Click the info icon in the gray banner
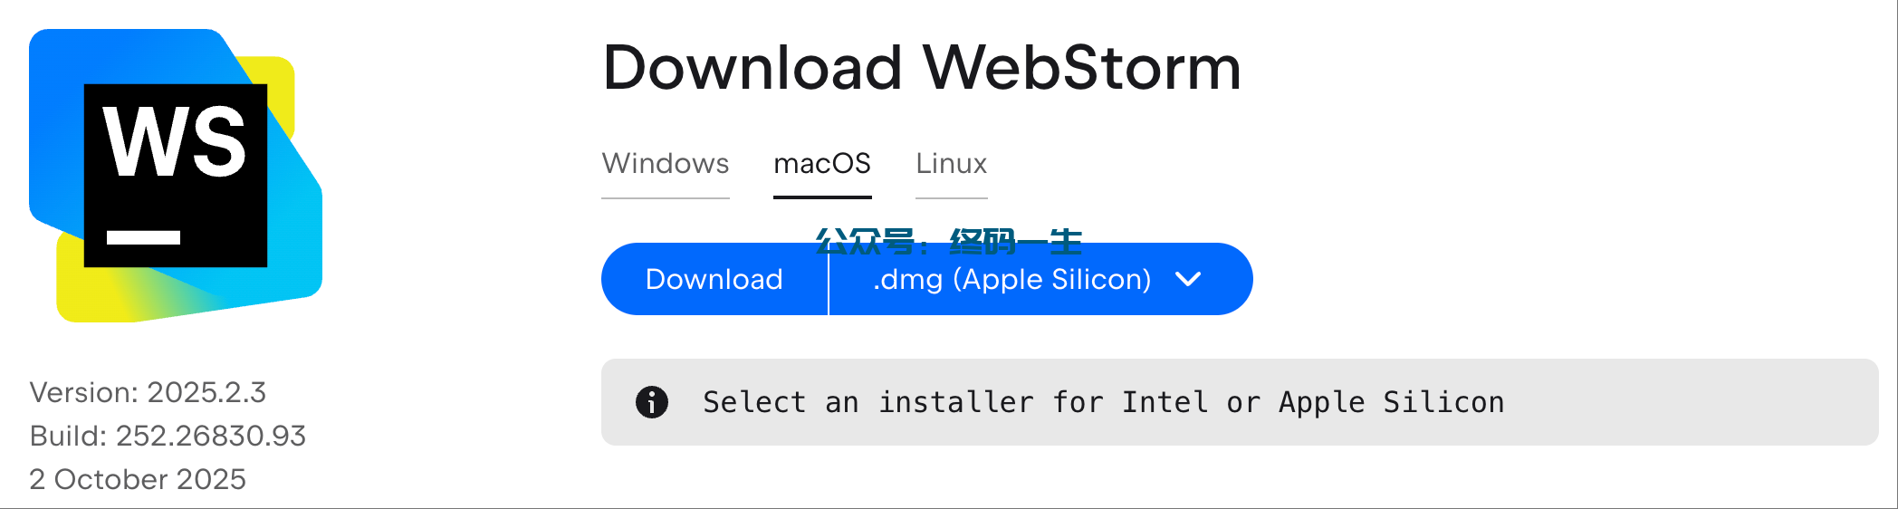Screen dimensions: 1898x509 tap(652, 402)
